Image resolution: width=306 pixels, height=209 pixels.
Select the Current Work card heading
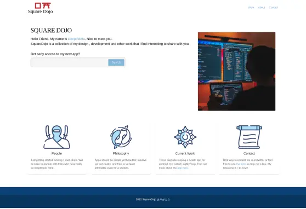[x=185, y=154]
